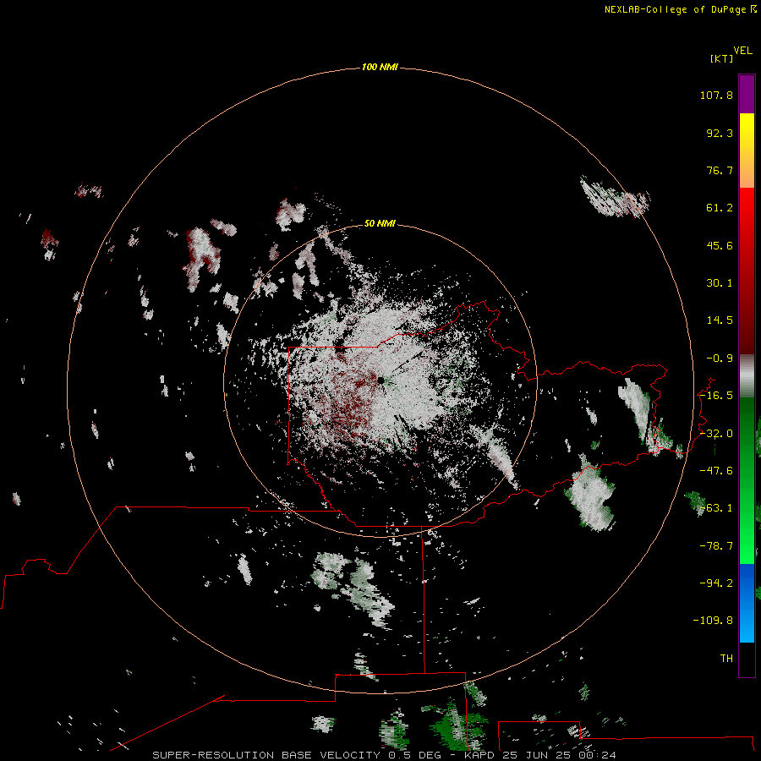
Task: Click the 92.3 value on velocity scale
Action: 720,133
